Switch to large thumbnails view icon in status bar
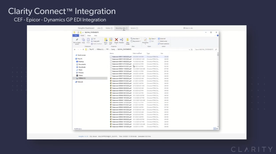This screenshot has width=276, height=154. 217,129
